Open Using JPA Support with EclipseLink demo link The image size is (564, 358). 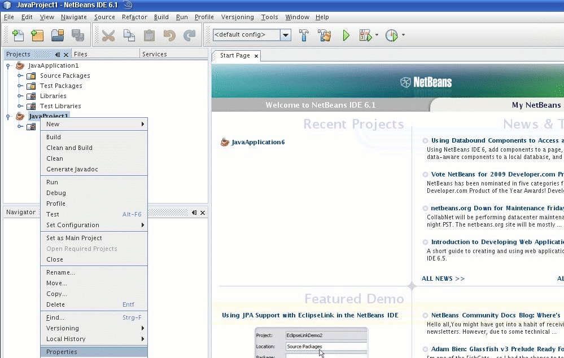(x=310, y=315)
